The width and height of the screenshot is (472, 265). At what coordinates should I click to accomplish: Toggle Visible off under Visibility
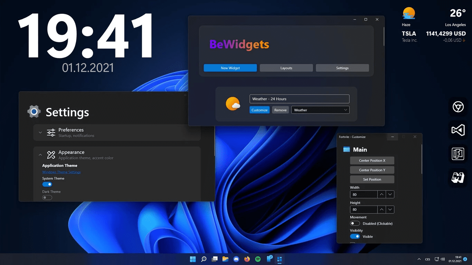click(355, 236)
